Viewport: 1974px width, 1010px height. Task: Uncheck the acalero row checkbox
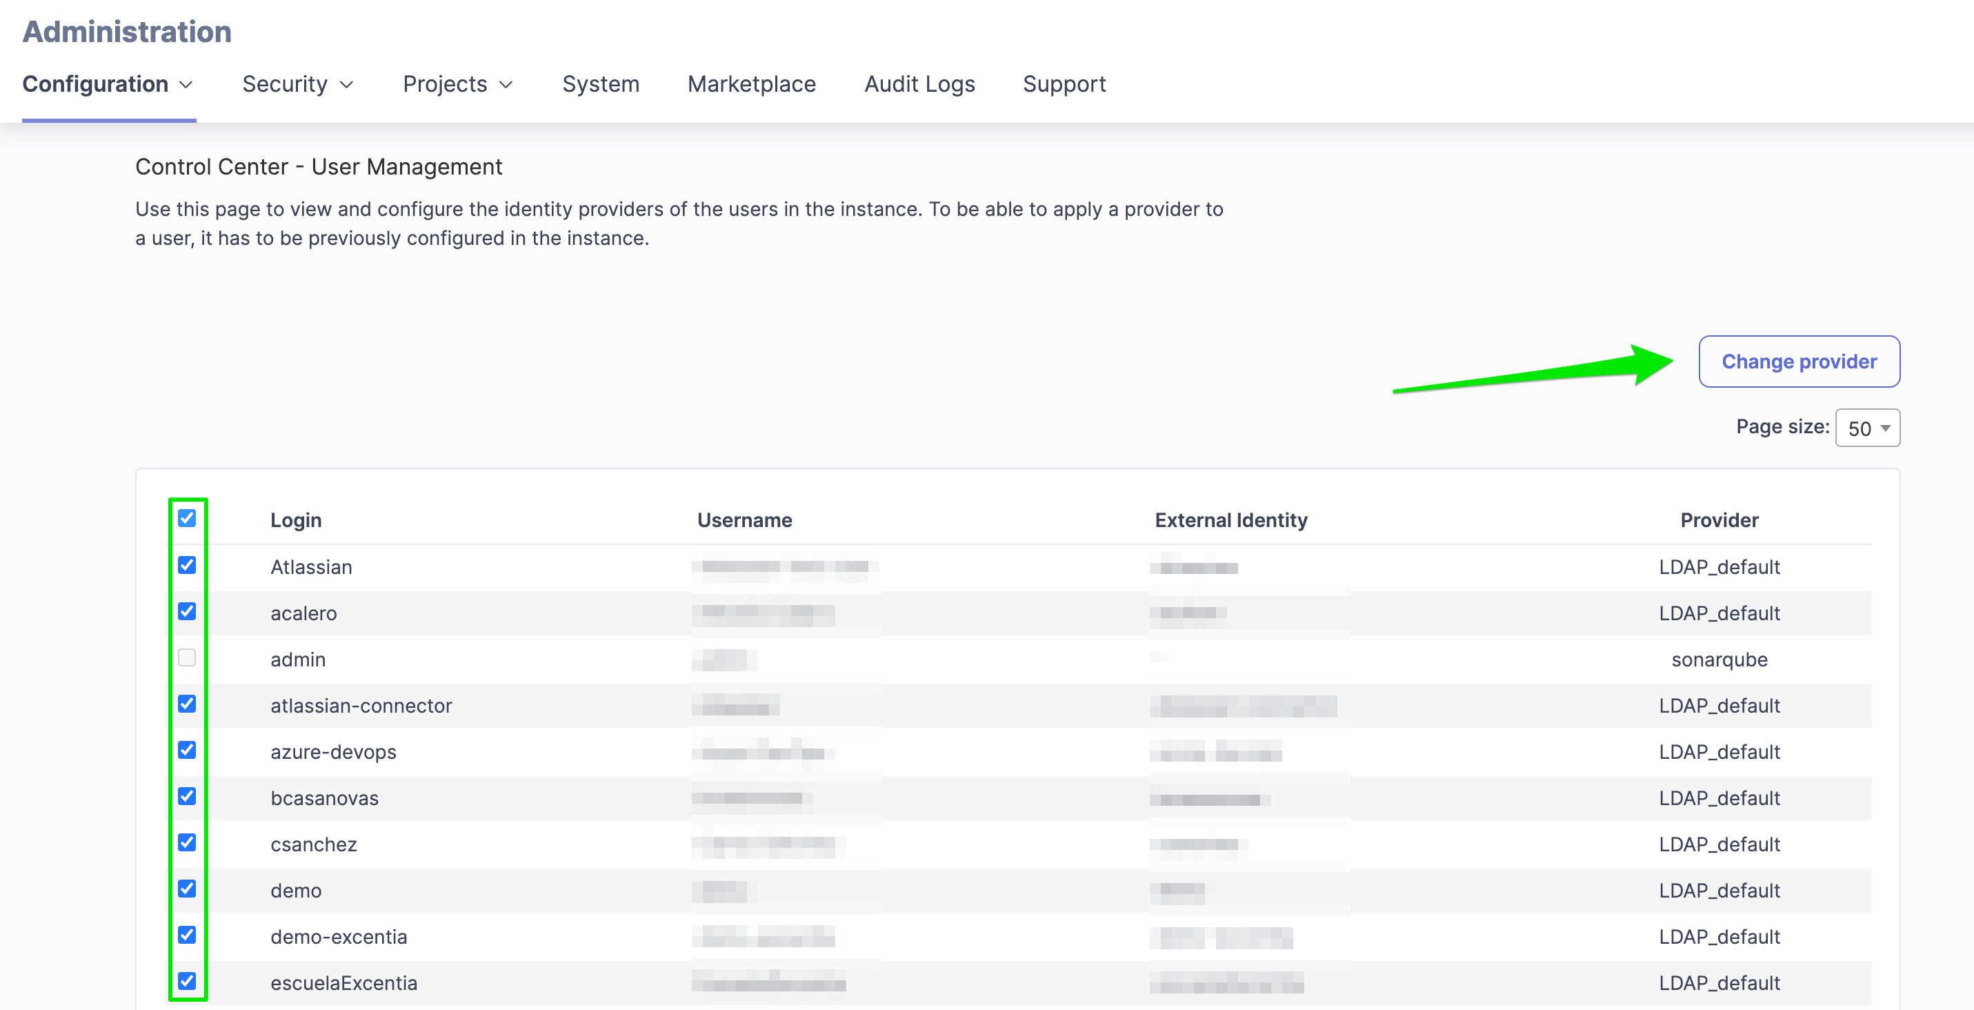coord(187,611)
